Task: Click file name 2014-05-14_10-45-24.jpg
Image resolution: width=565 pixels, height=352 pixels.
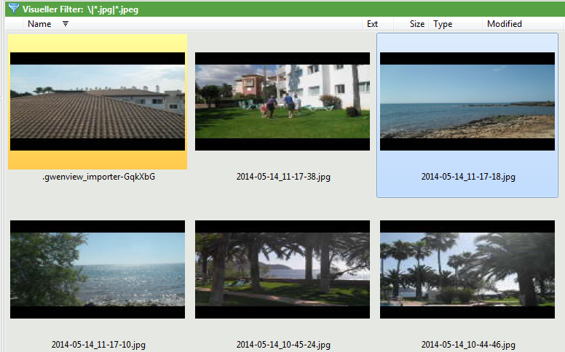Action: point(283,345)
